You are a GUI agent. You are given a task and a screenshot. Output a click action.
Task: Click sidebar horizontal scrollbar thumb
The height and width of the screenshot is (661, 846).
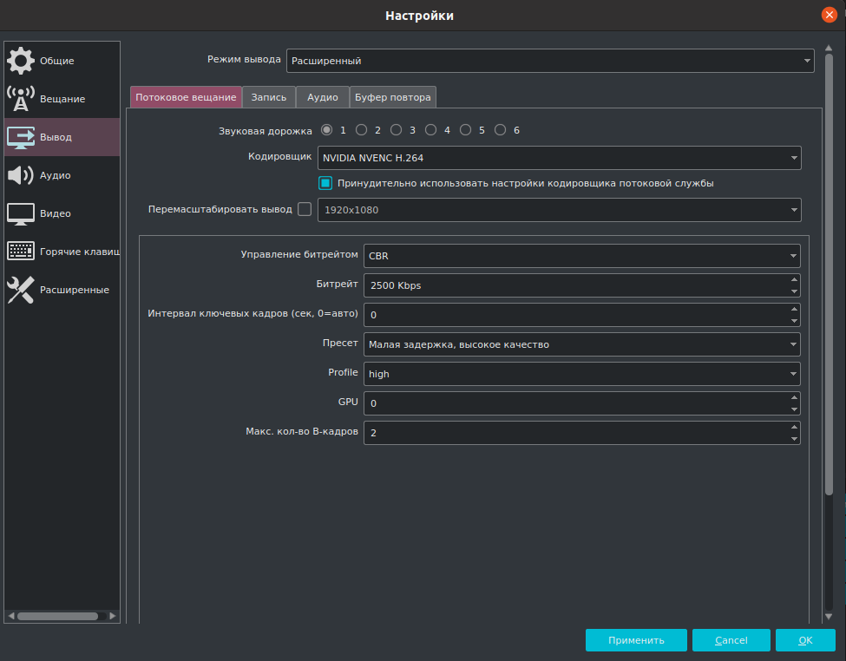pyautogui.click(x=58, y=616)
